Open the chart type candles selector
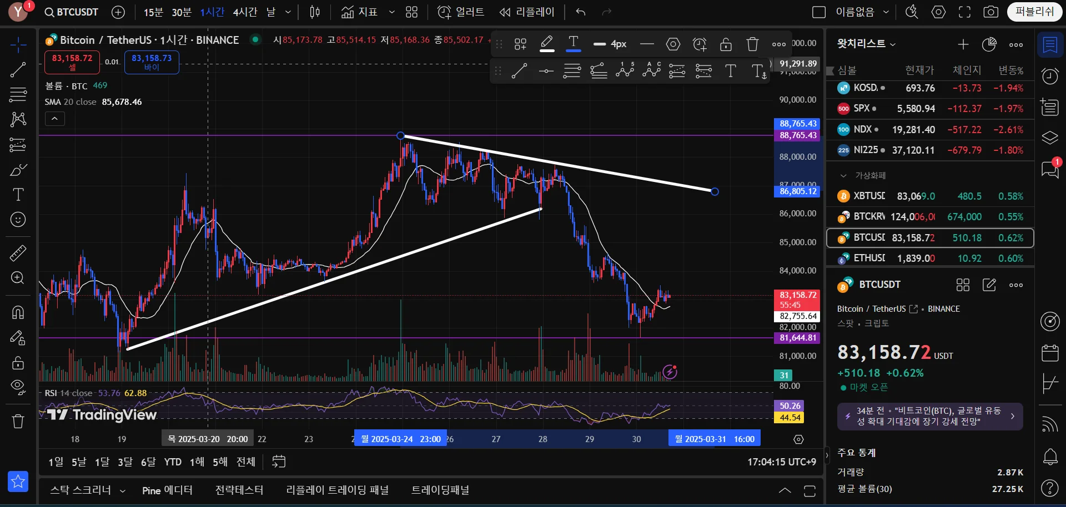Image resolution: width=1066 pixels, height=507 pixels. [x=315, y=12]
